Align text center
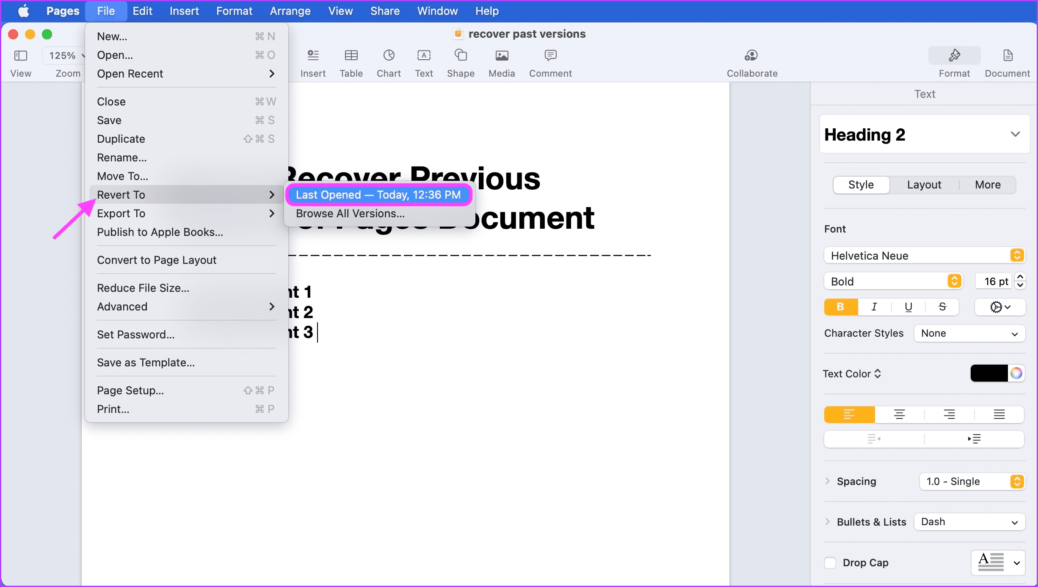The image size is (1038, 587). (x=899, y=414)
